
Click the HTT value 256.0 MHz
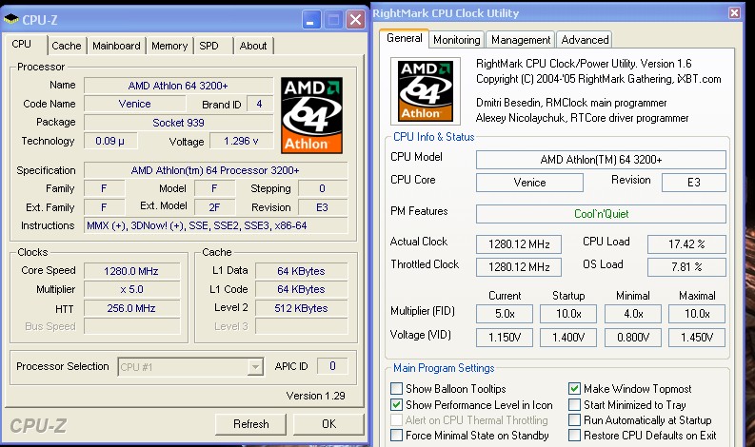click(x=131, y=308)
